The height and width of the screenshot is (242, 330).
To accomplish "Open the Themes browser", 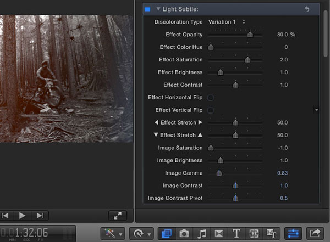I will coord(271,233).
